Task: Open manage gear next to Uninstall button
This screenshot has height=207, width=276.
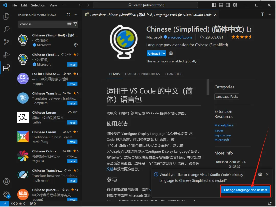Action: 171,53
